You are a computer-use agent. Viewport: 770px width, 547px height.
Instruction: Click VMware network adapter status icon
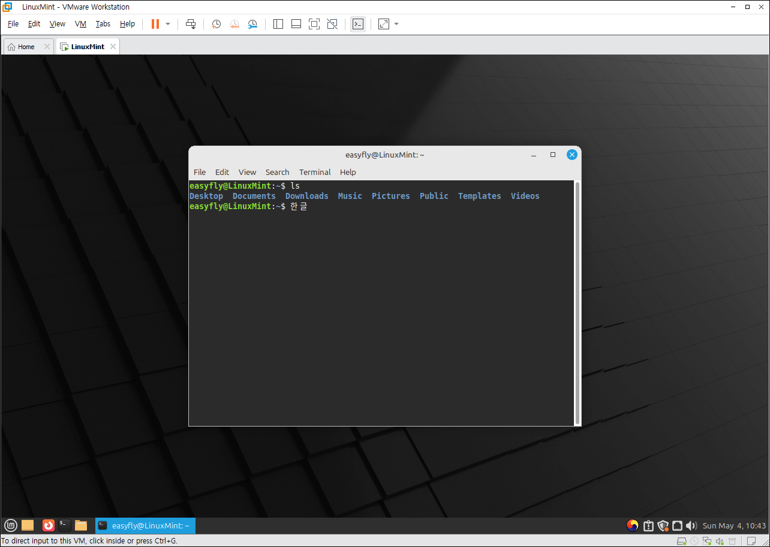tap(707, 541)
